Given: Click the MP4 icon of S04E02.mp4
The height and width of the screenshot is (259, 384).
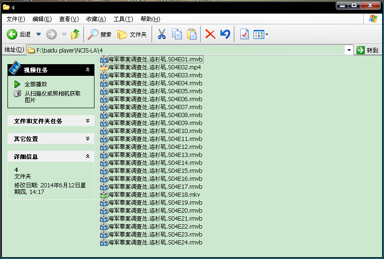Looking at the screenshot, I should click(x=104, y=67).
